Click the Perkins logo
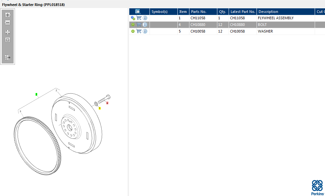Viewport: 325px width, 196px height. click(318, 188)
